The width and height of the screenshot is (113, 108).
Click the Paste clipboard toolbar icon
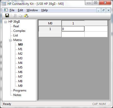point(26,16)
